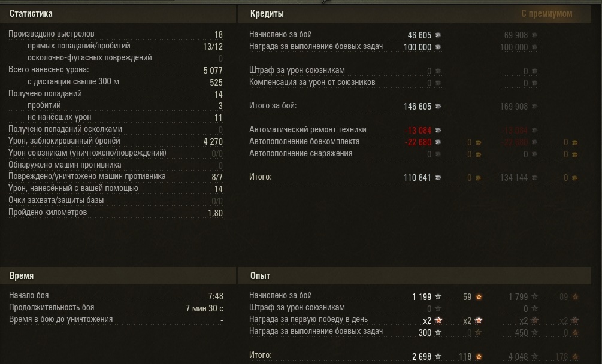Click the XP star next to 300 mission reward
Image resolution: width=602 pixels, height=364 pixels.
438,332
